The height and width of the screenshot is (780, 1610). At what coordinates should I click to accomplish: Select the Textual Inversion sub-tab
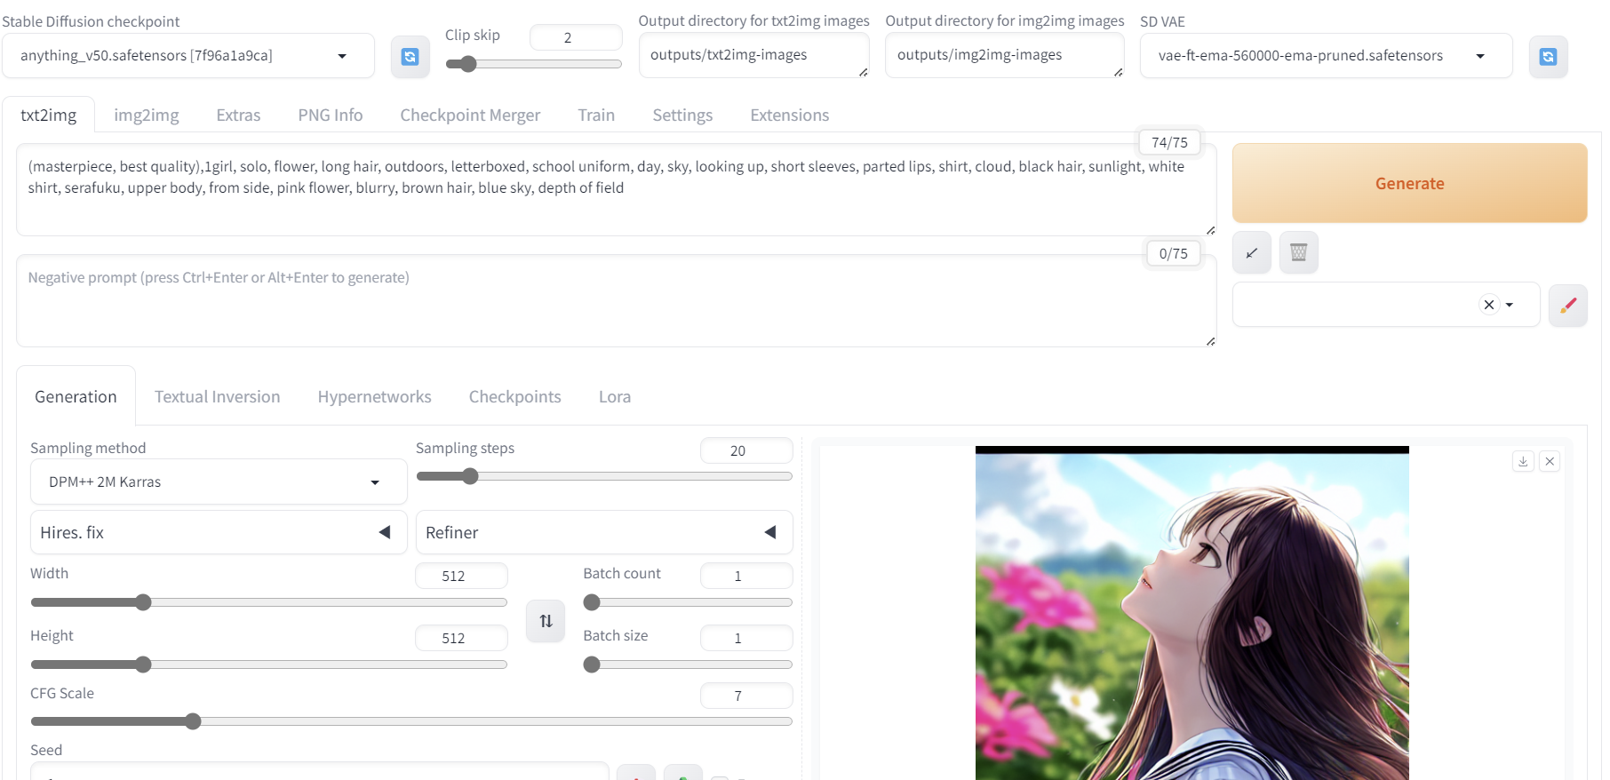pyautogui.click(x=218, y=397)
